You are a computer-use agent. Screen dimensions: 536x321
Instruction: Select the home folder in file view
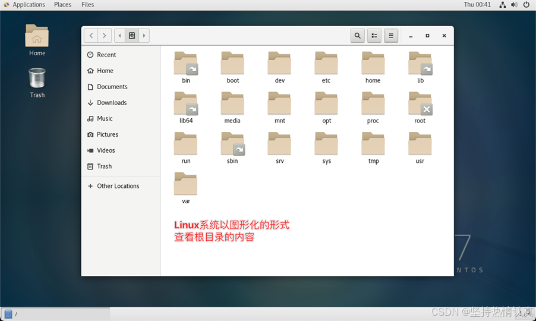click(373, 67)
